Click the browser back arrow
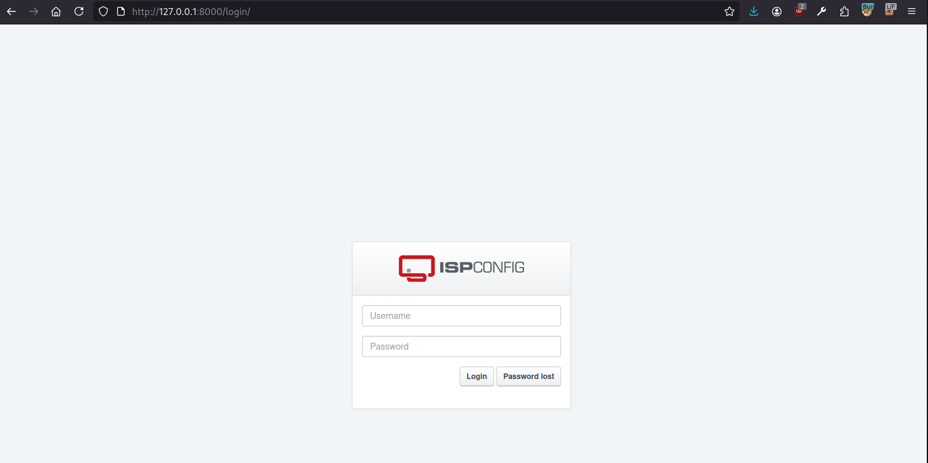Image resolution: width=928 pixels, height=463 pixels. (x=11, y=11)
